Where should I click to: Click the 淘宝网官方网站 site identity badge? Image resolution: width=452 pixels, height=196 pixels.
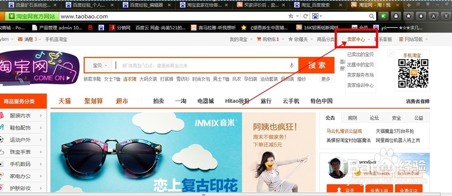(32, 16)
